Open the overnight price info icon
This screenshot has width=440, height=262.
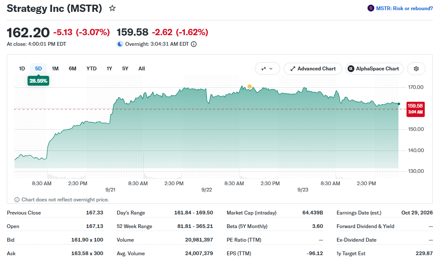[194, 44]
